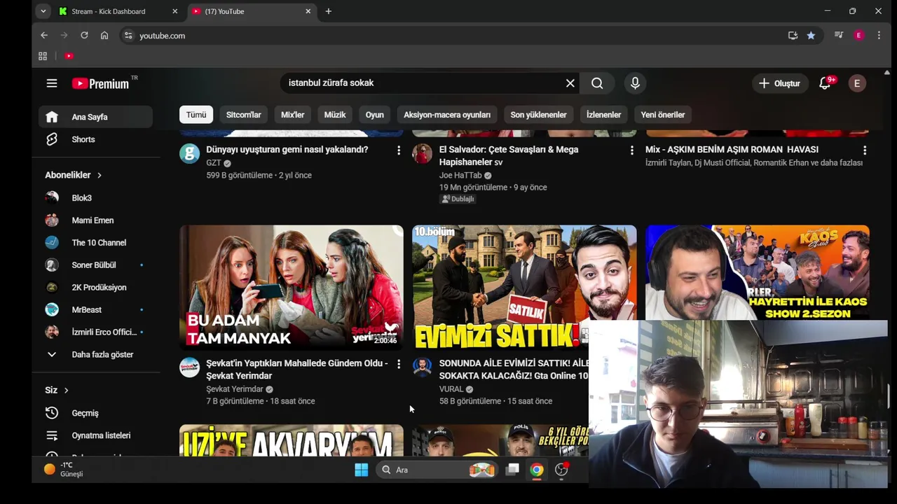Viewport: 897px width, 504px height.
Task: Open the YouTube hamburger guide menu
Action: (52, 83)
